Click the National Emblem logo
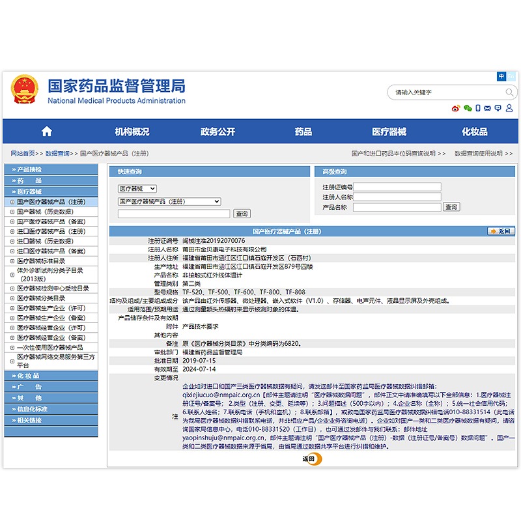The height and width of the screenshot is (521, 521). coord(24,89)
